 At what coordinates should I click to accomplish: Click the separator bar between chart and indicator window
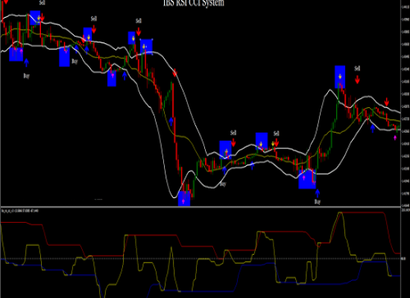[201, 207]
